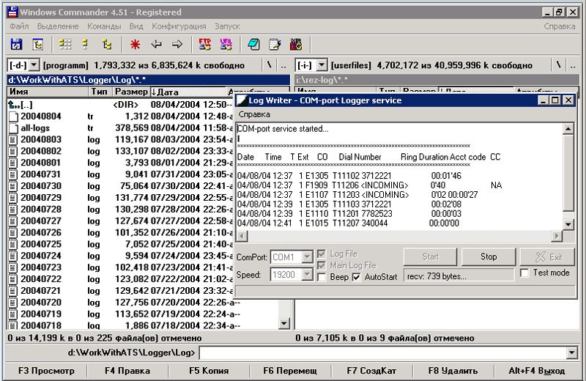The width and height of the screenshot is (586, 381).
Task: Click the URL new FTP connection icon
Action: coord(226,45)
